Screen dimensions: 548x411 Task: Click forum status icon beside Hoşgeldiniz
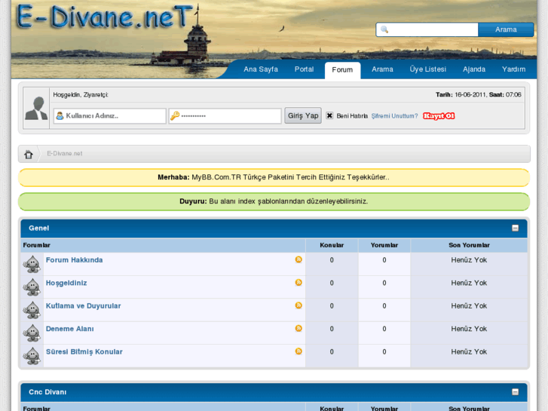32,287
